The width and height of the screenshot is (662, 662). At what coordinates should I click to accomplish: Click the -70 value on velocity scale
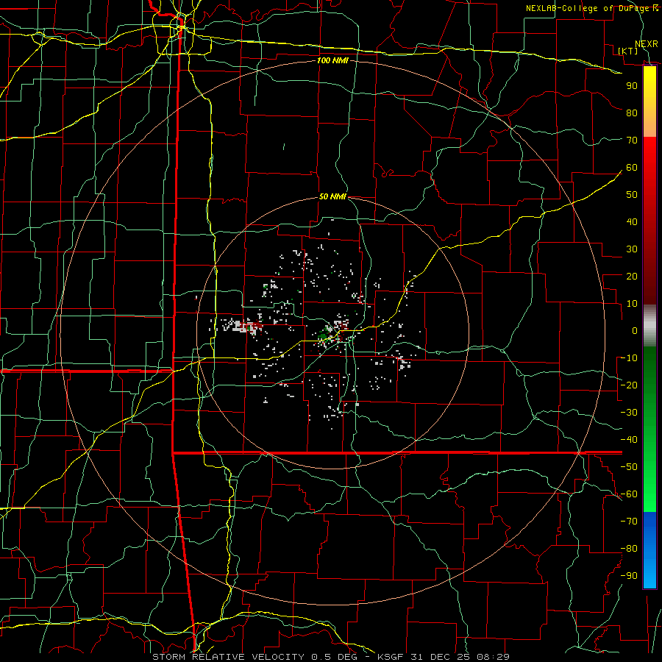[629, 521]
